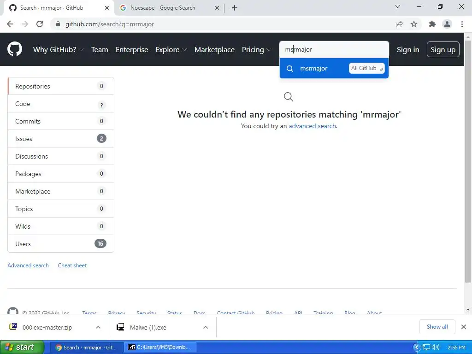The image size is (472, 354).
Task: Click the browser forward arrow
Action: point(25,24)
